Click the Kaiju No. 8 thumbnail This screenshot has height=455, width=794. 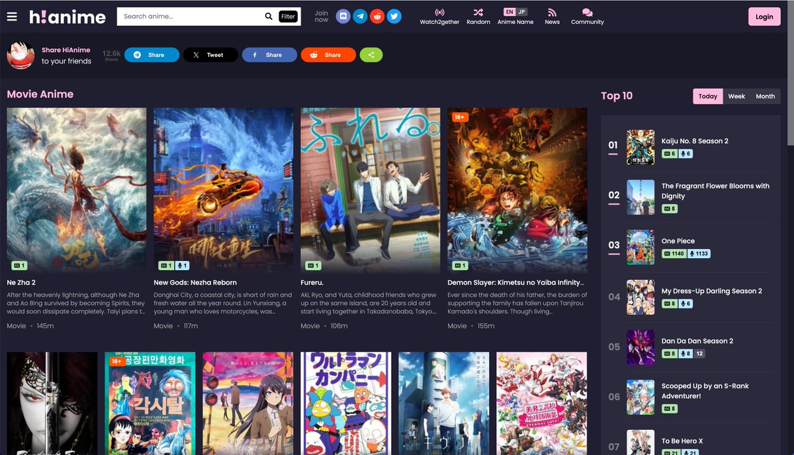click(x=640, y=147)
